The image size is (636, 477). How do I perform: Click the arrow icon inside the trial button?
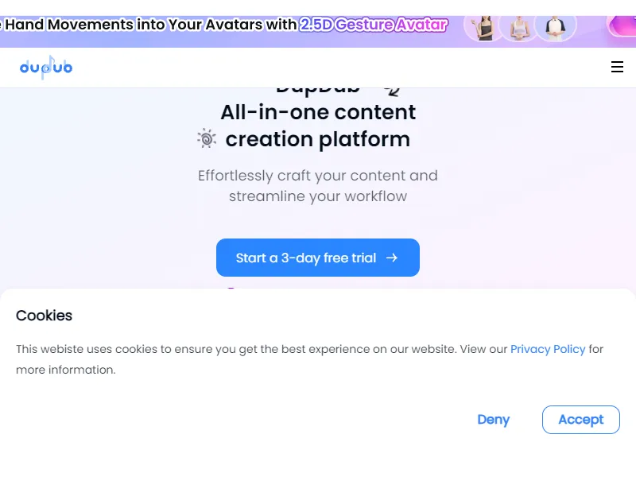(391, 258)
